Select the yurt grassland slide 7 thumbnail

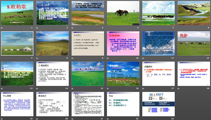(17, 43)
